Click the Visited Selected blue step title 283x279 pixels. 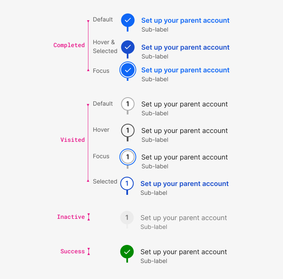[184, 184]
